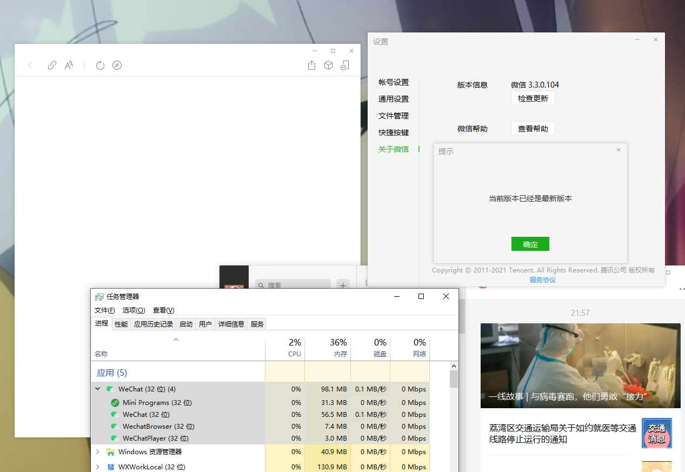This screenshot has height=472, width=685.
Task: Close the 提示 dialog with X
Action: click(619, 150)
